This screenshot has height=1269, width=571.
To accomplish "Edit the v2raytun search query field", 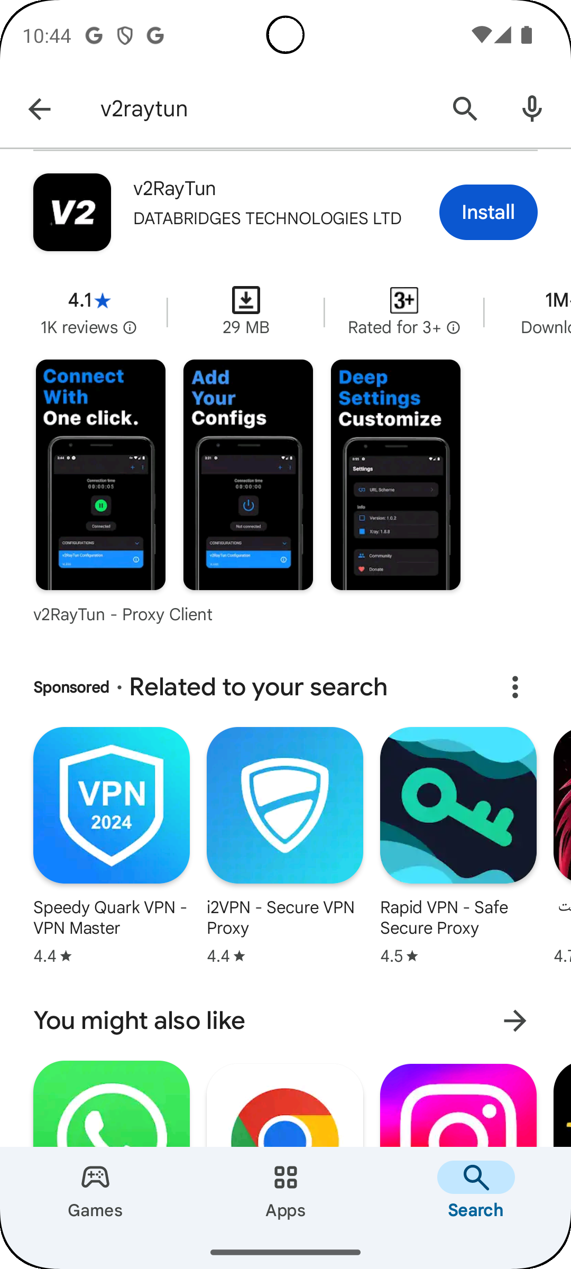I will (x=264, y=109).
